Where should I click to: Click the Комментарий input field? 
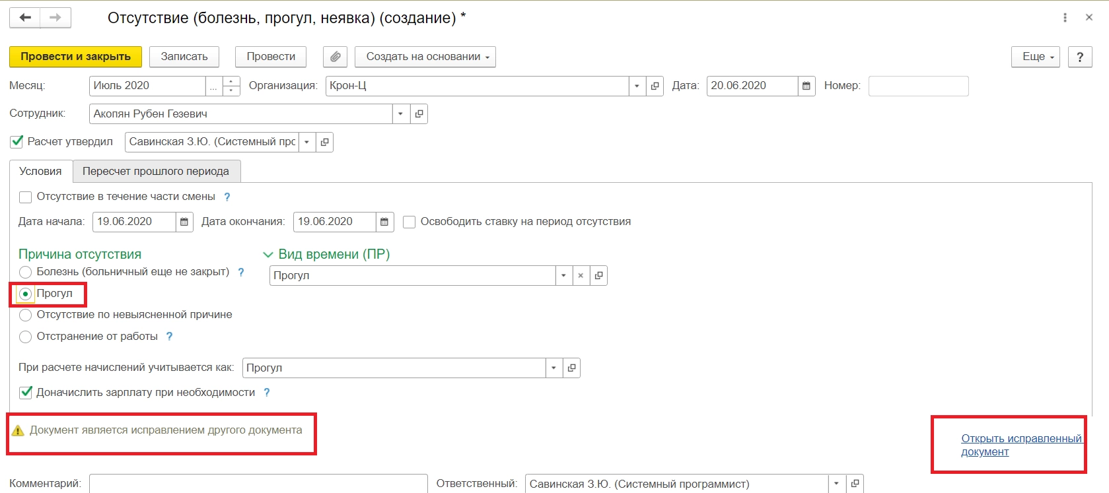(x=258, y=484)
